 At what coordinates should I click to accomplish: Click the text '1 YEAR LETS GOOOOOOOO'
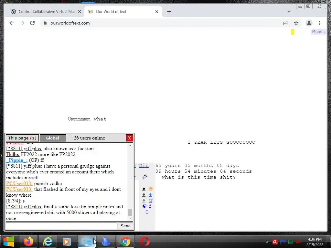point(221,142)
